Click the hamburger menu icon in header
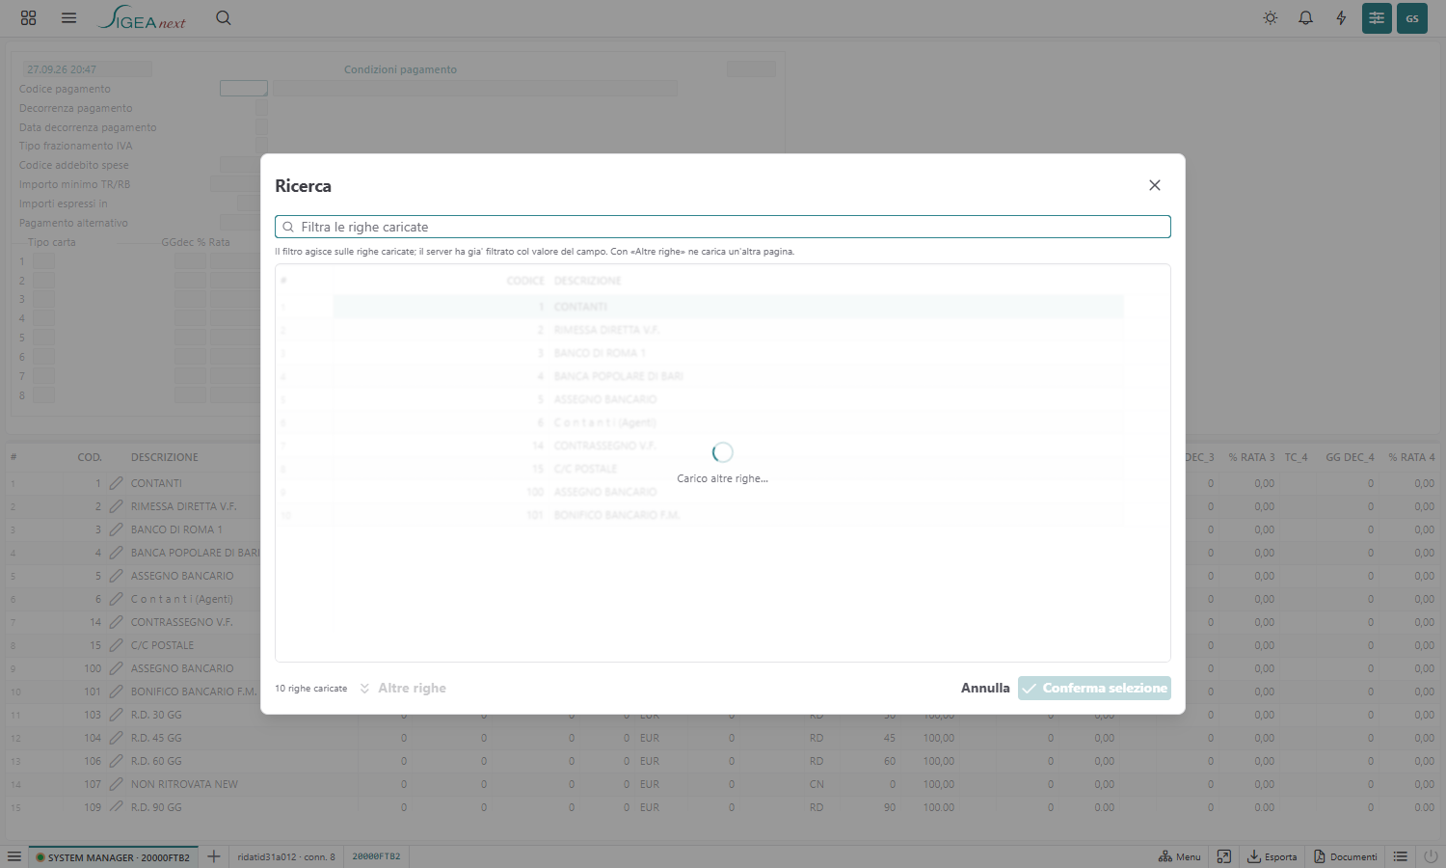Viewport: 1446px width, 868px height. [x=68, y=17]
